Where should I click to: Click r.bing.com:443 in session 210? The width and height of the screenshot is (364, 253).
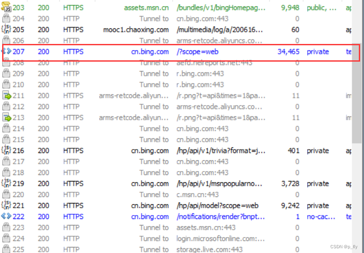[200, 84]
